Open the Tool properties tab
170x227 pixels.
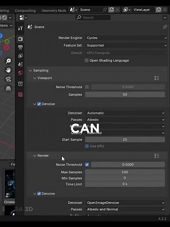[20, 28]
